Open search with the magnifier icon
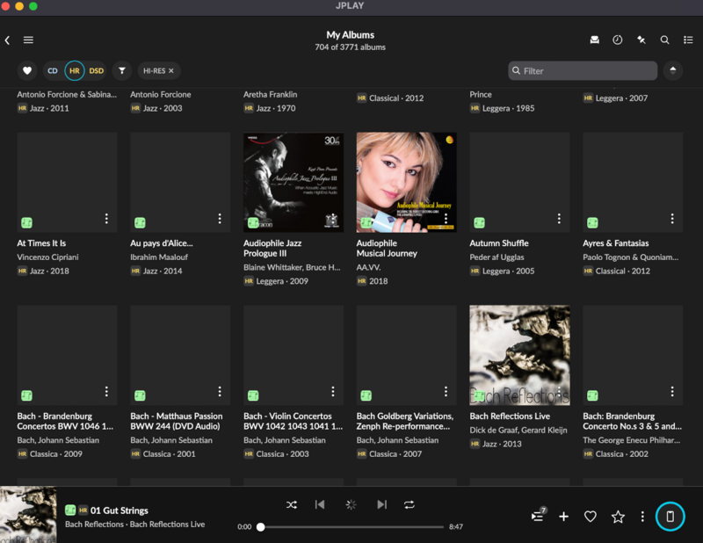Screen dimensions: 703x543 click(x=663, y=40)
